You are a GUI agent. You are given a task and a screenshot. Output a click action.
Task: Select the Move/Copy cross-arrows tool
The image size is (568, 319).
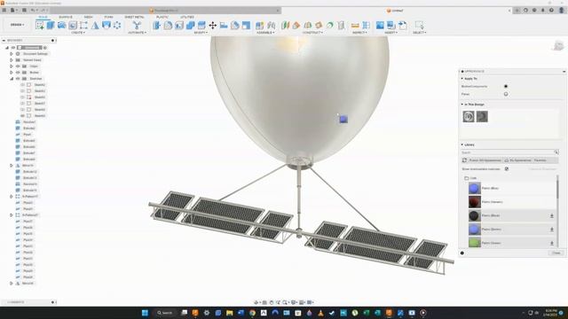point(213,25)
